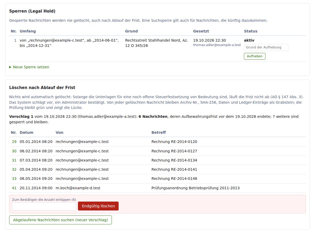Select subject "Rechnung RE-2014-0134"
Screen dimensions: 336x233
click(x=174, y=160)
